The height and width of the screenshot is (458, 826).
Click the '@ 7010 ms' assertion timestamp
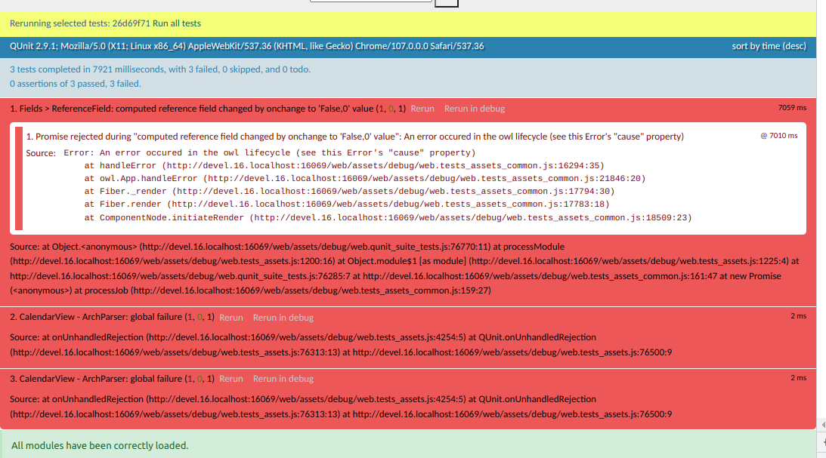click(x=778, y=135)
